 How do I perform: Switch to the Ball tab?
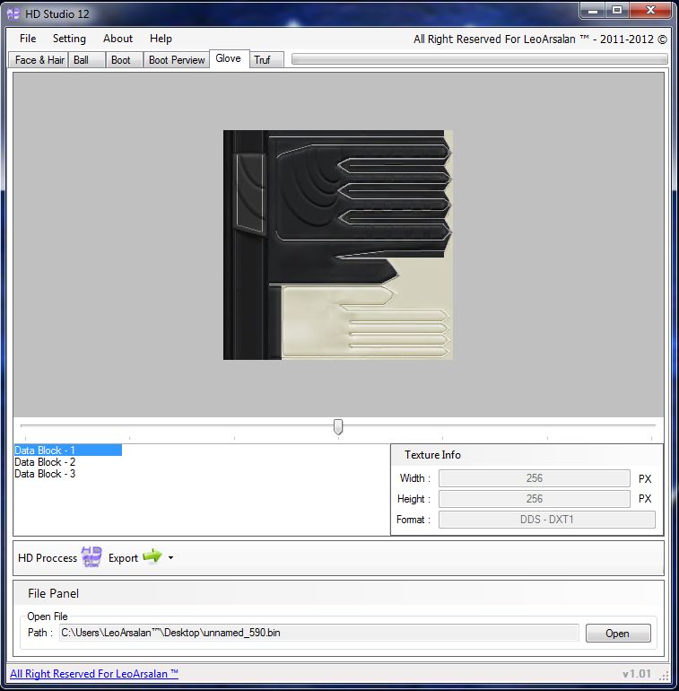[82, 60]
